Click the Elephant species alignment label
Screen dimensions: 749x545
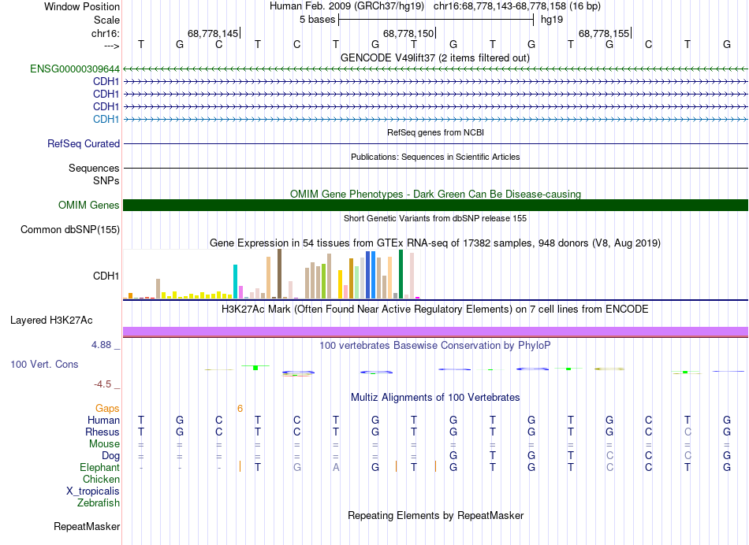pyautogui.click(x=100, y=467)
